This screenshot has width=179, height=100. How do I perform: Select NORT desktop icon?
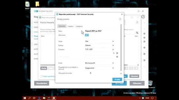(27, 6)
